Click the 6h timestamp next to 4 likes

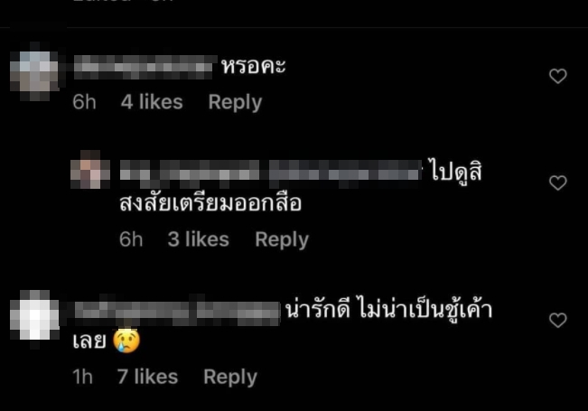tap(84, 102)
